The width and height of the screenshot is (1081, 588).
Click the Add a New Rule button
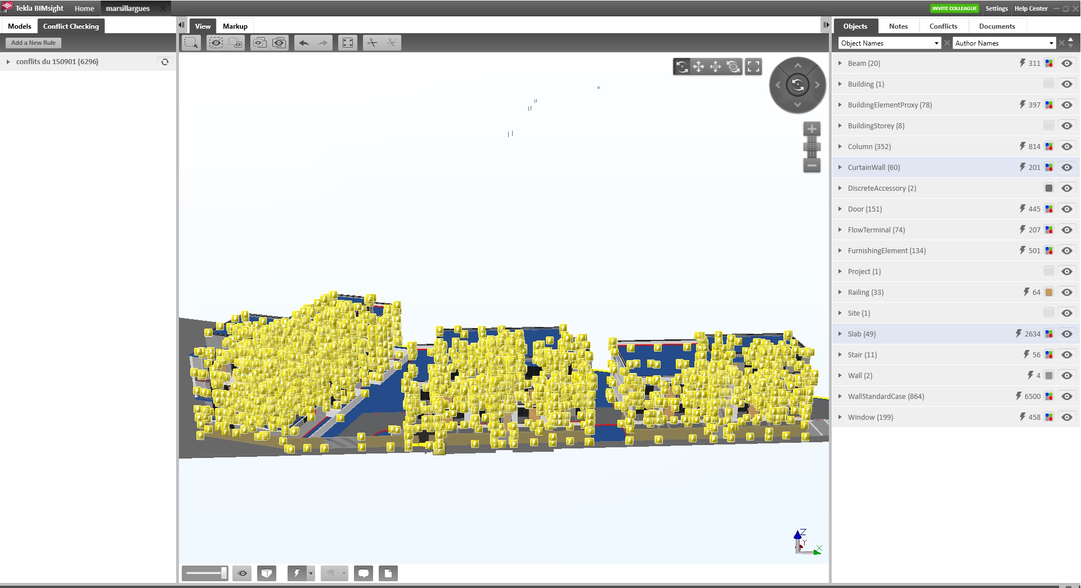(x=33, y=43)
